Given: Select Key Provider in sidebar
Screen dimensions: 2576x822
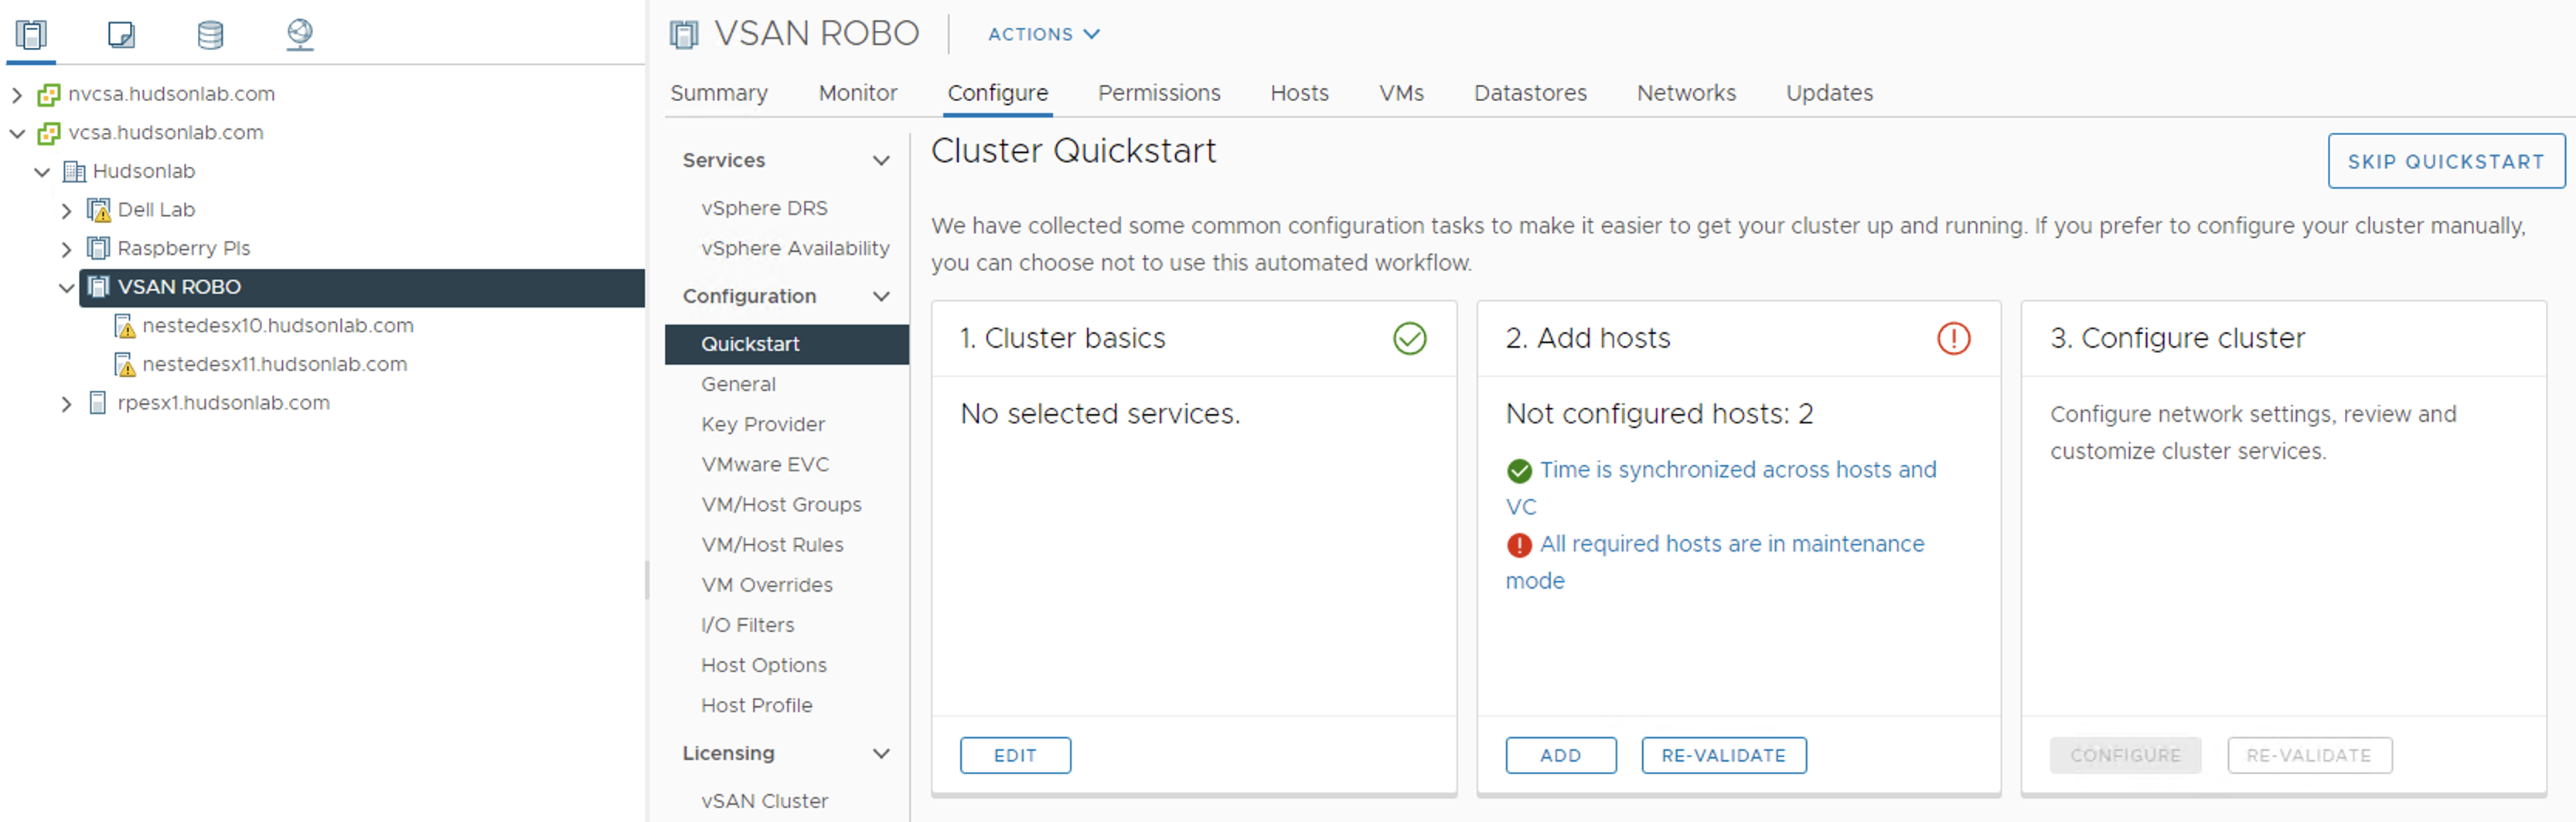Looking at the screenshot, I should (762, 423).
